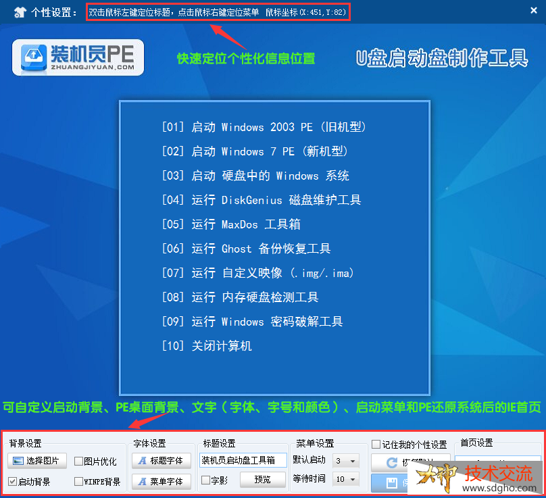Viewport: 546px width, 498px height.
Task: Click the 首页设置 group label
Action: [x=476, y=443]
